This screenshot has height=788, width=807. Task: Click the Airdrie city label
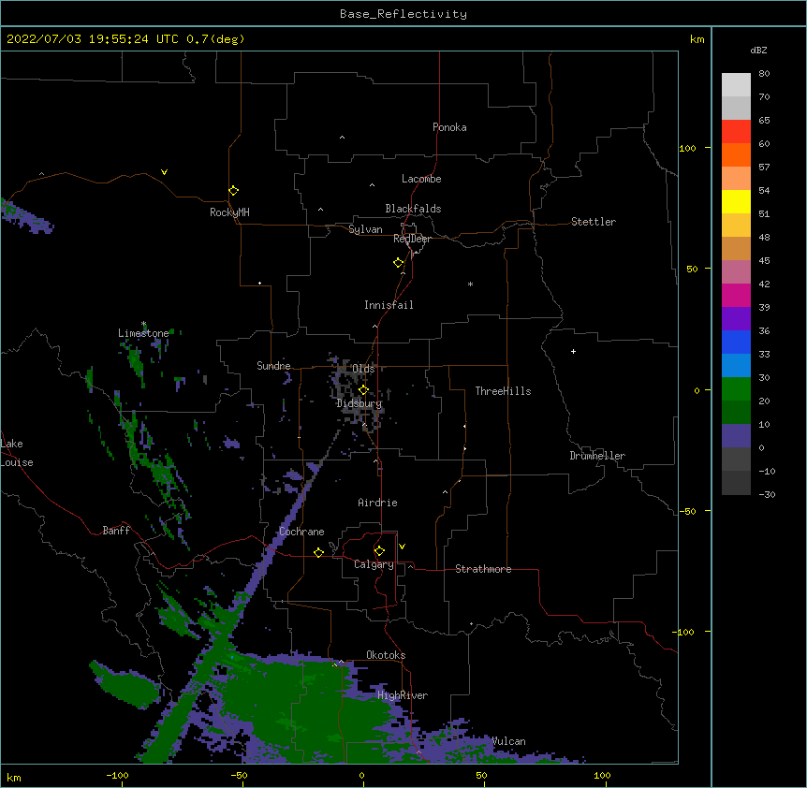tap(378, 503)
